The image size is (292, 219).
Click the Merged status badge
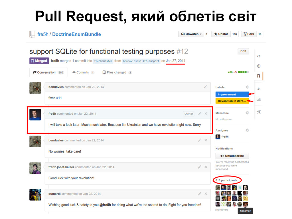39,61
